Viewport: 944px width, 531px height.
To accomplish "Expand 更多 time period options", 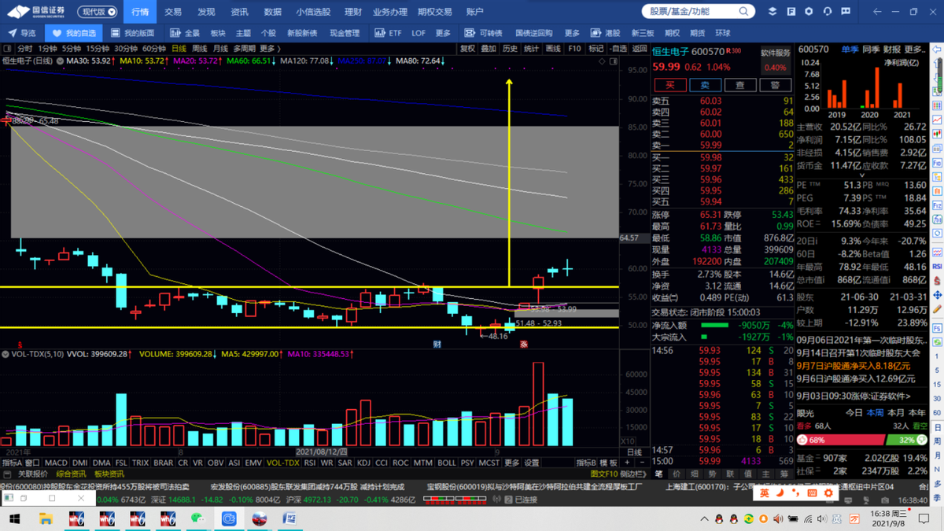I will pyautogui.click(x=267, y=49).
